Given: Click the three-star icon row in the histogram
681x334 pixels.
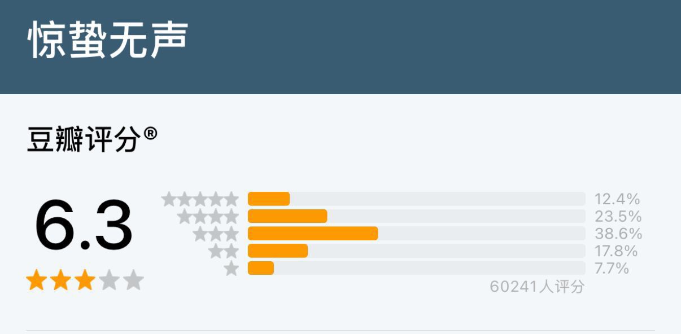Looking at the screenshot, I should click(216, 234).
